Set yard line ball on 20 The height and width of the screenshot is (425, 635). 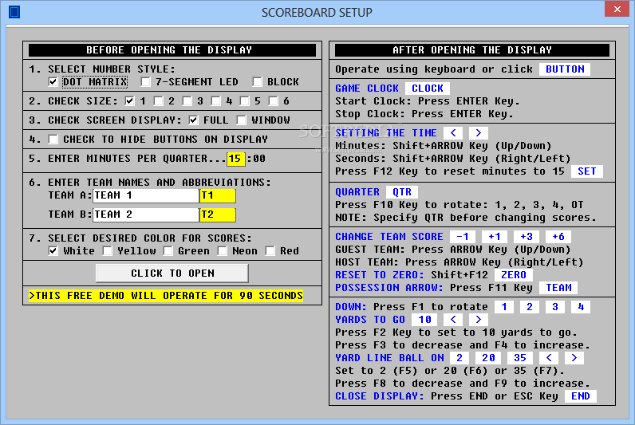coord(488,358)
